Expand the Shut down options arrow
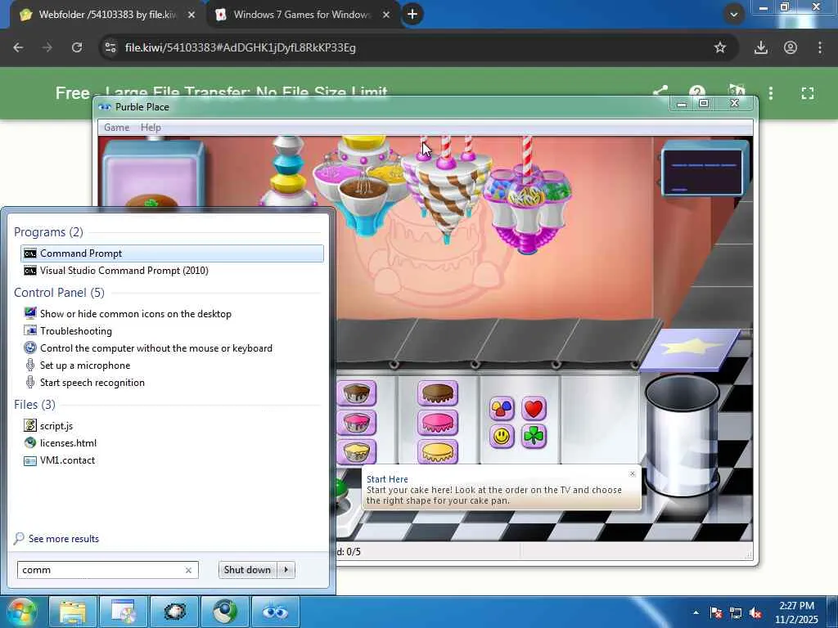Viewport: 838px width, 628px height. (286, 570)
